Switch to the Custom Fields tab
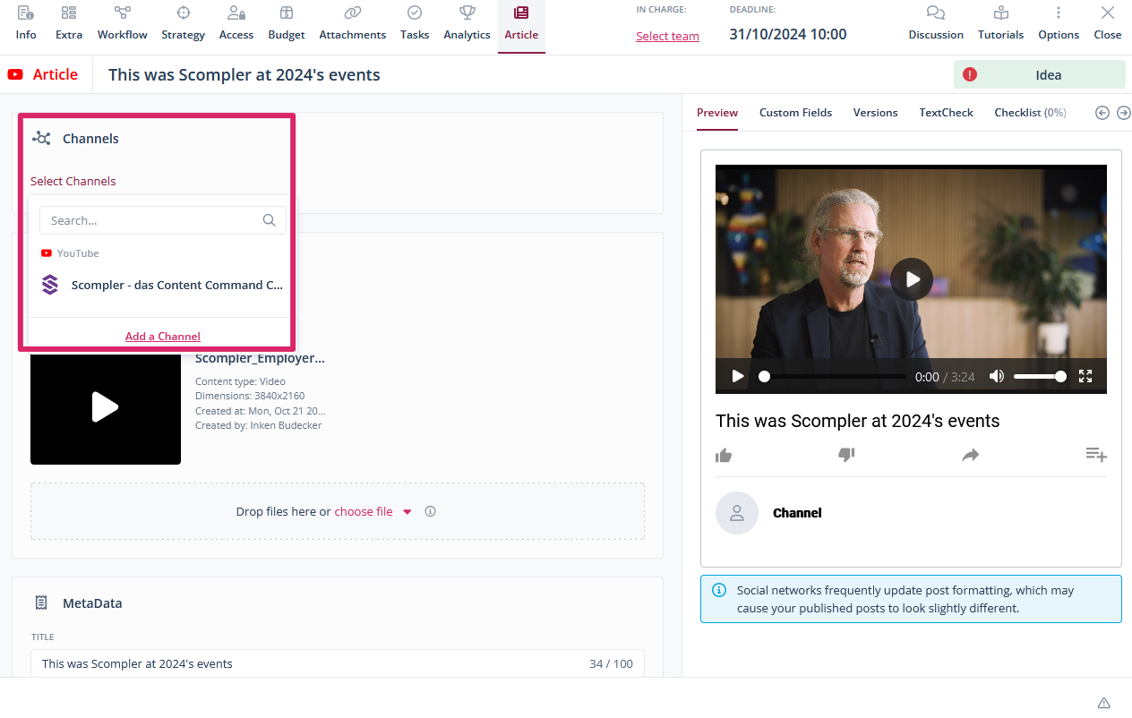Image resolution: width=1132 pixels, height=718 pixels. (795, 113)
